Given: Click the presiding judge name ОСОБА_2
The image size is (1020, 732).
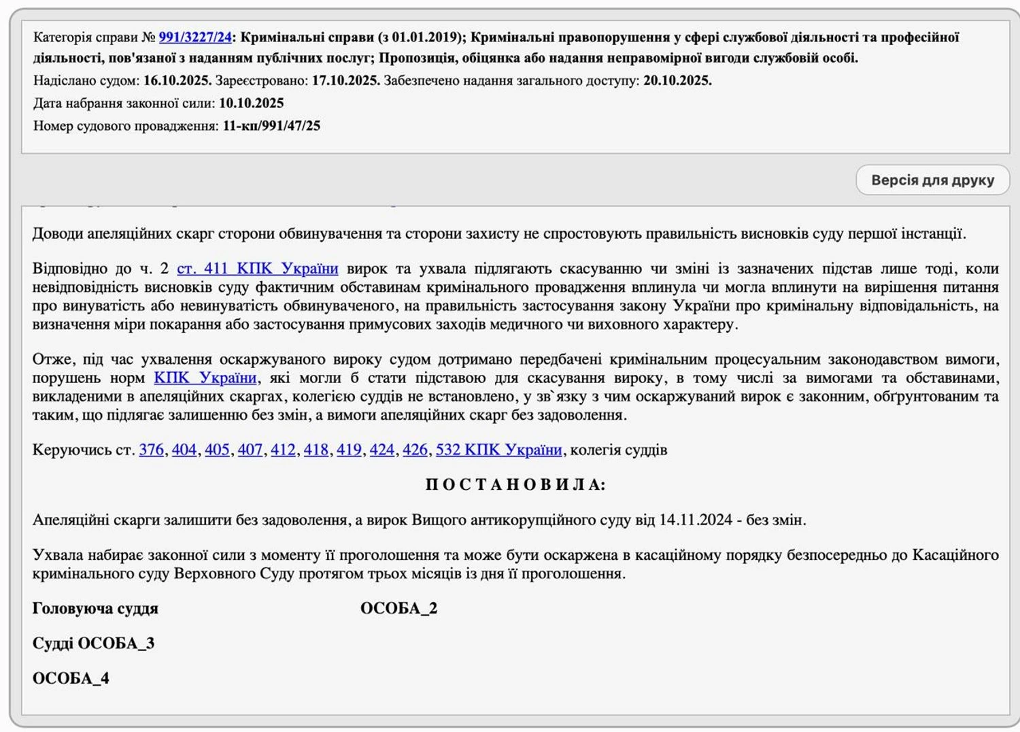Looking at the screenshot, I should pyautogui.click(x=398, y=609).
